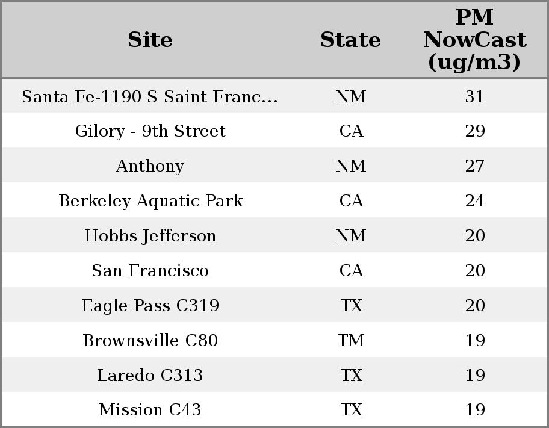Screen dimensions: 549x428
Task: Click the TM state cell for Brownsville
Action: coord(351,341)
